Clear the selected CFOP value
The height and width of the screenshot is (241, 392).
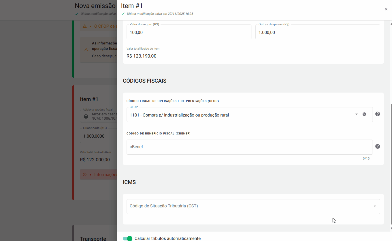pos(364,114)
